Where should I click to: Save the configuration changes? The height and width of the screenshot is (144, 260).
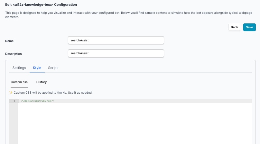coord(249,27)
